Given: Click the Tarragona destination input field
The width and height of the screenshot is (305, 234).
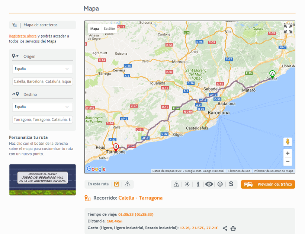Looking at the screenshot, I should pos(42,119).
